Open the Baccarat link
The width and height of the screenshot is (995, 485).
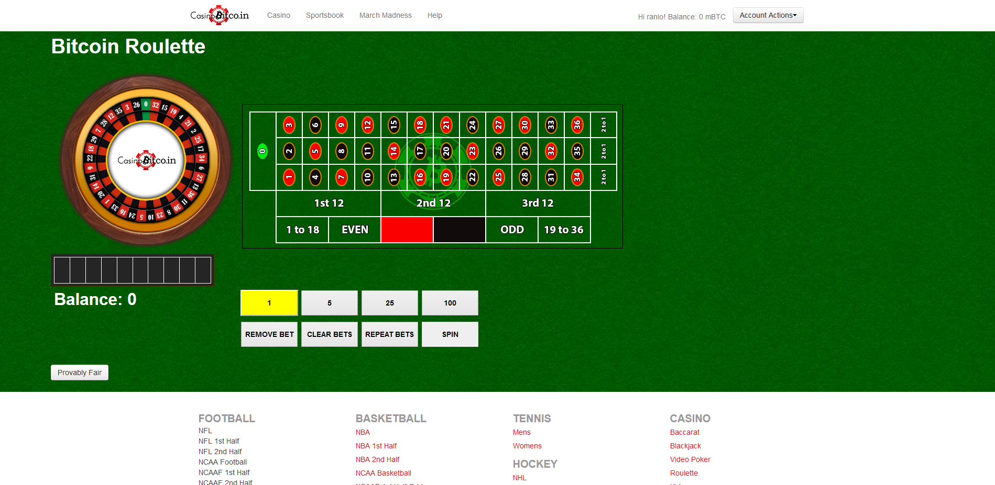tap(685, 432)
